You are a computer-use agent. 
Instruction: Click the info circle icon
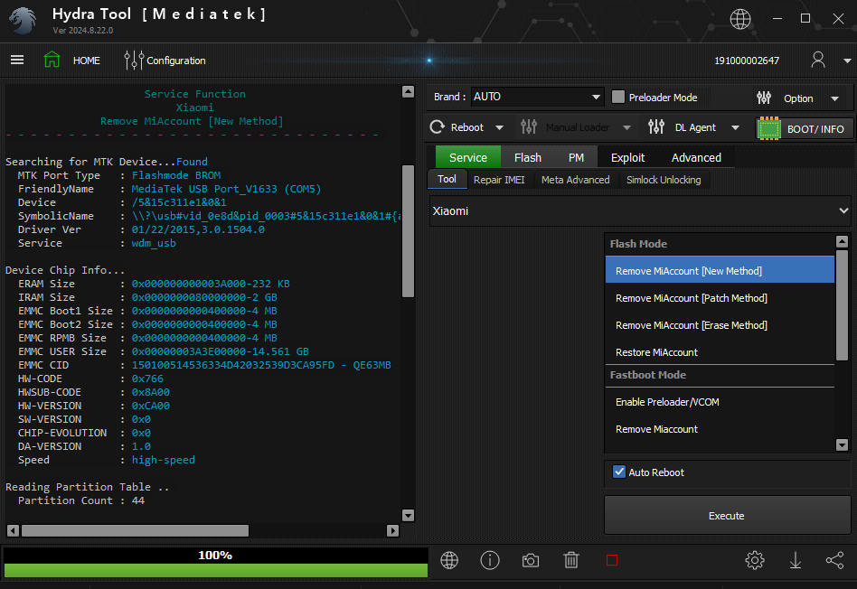point(490,560)
